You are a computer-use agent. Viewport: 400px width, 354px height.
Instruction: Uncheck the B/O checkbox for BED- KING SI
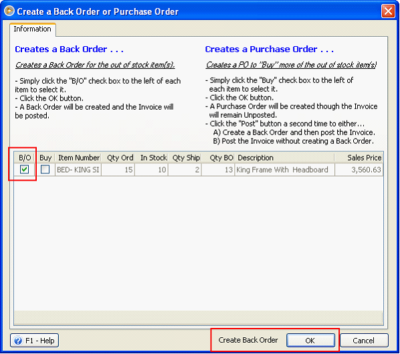25,169
